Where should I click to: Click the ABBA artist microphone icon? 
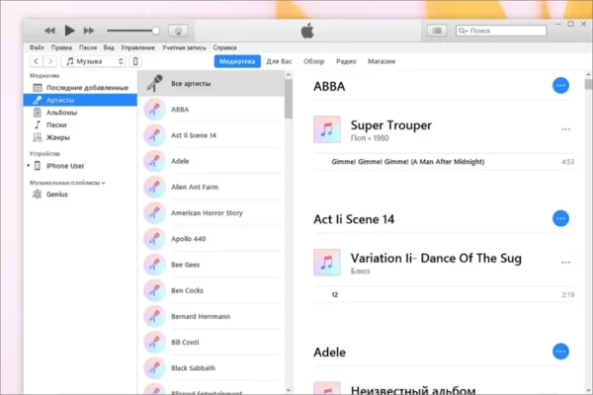[x=155, y=110]
